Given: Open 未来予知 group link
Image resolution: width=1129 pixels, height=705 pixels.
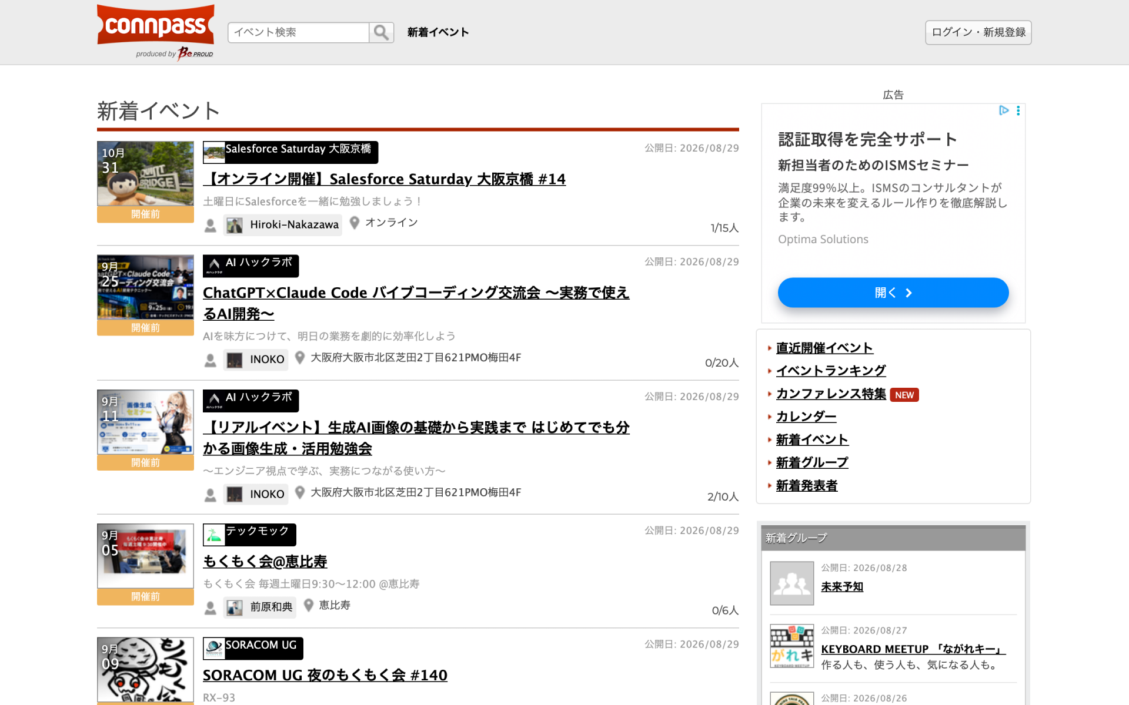Looking at the screenshot, I should point(842,587).
